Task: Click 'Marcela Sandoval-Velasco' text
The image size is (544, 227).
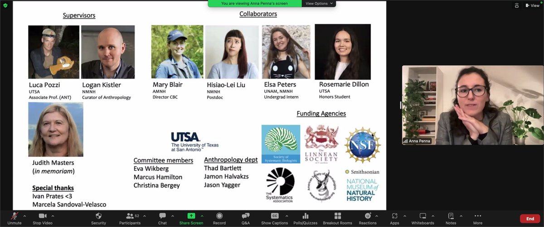Action: click(69, 205)
